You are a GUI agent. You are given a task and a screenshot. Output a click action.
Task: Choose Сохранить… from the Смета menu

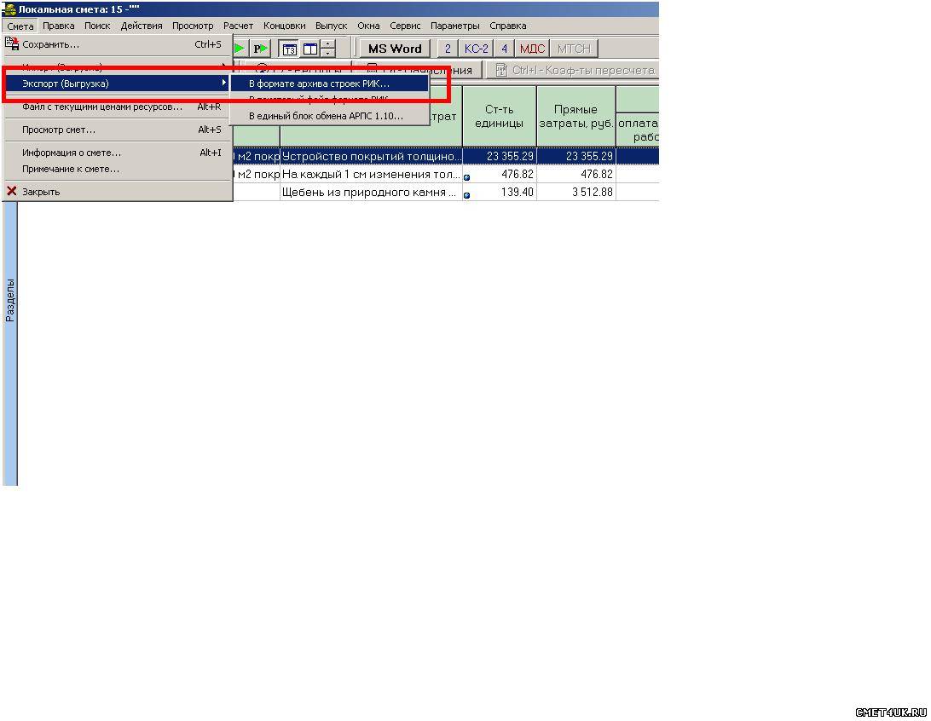(118, 44)
